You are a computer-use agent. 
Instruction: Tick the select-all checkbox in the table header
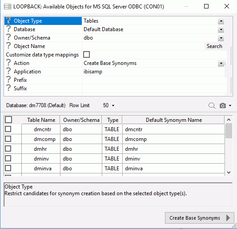(x=8, y=120)
